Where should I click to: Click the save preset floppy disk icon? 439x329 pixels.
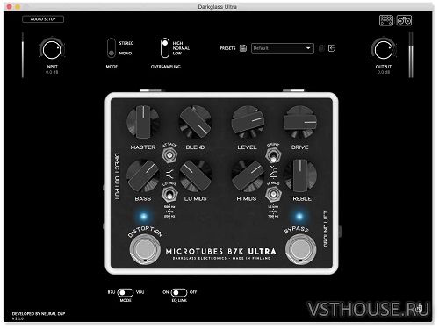pyautogui.click(x=243, y=48)
